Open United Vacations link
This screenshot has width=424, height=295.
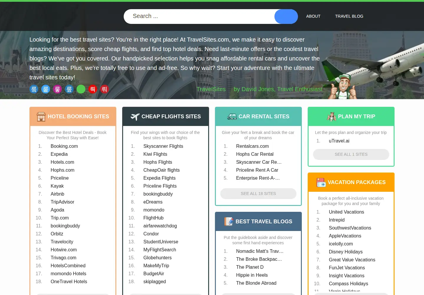coord(347,212)
